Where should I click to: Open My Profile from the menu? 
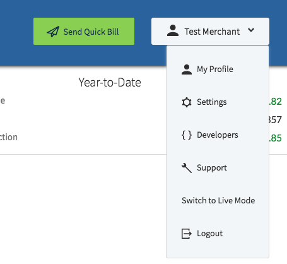click(x=218, y=69)
